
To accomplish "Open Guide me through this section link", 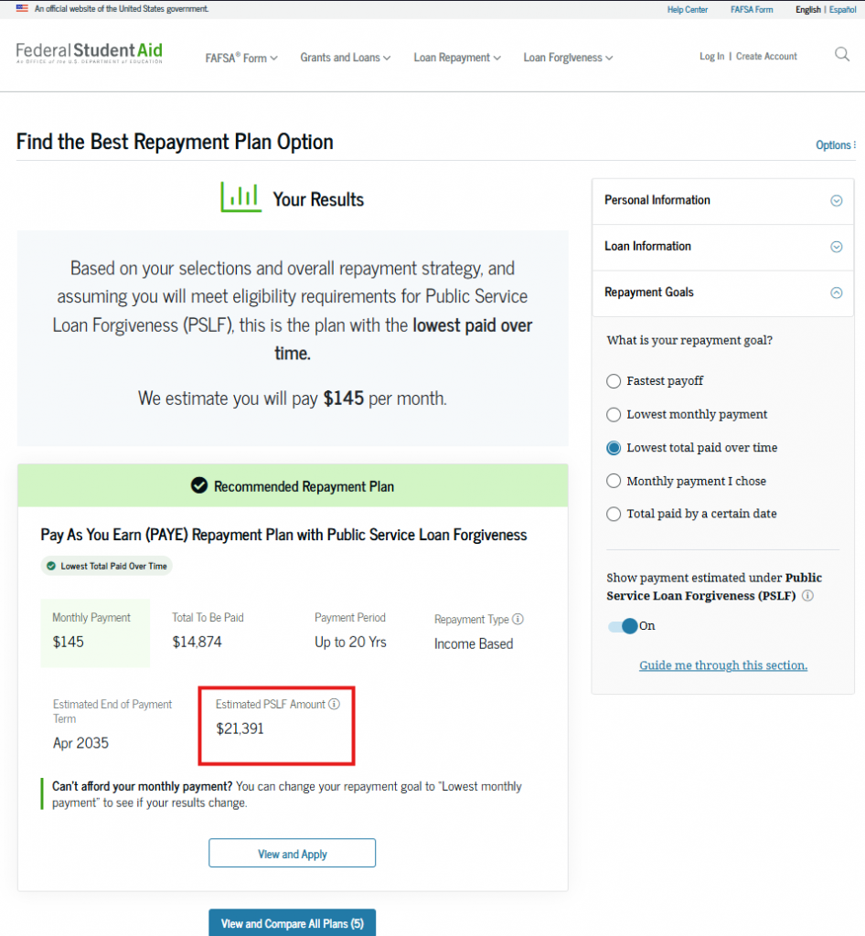I will point(722,665).
